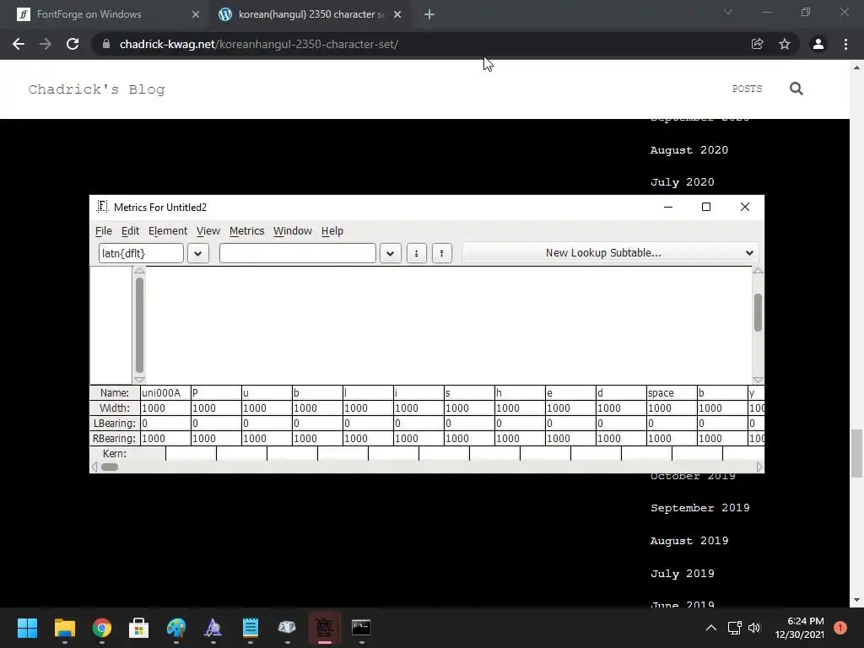Click the blog search magnifier icon

pos(796,89)
